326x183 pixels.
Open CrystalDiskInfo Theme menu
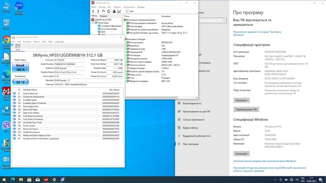pos(36,42)
